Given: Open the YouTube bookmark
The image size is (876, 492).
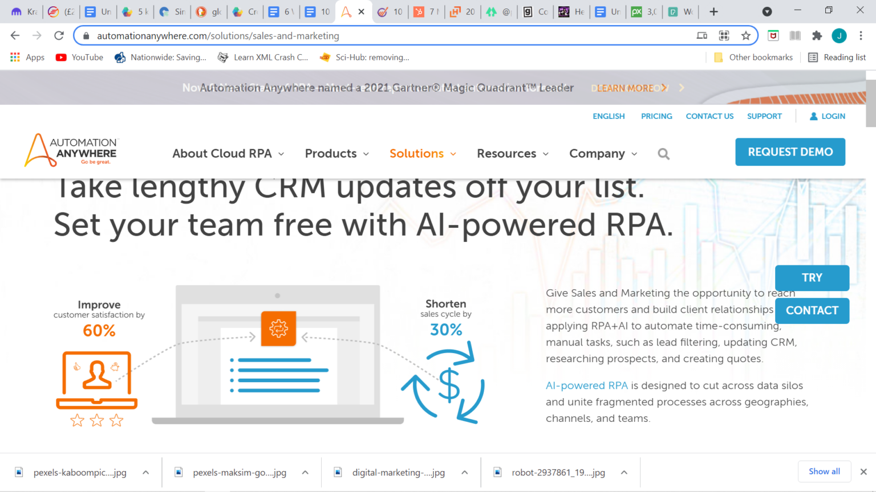Looking at the screenshot, I should (79, 57).
